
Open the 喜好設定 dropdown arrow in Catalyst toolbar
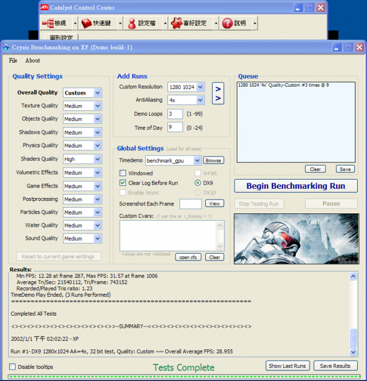pos(216,24)
